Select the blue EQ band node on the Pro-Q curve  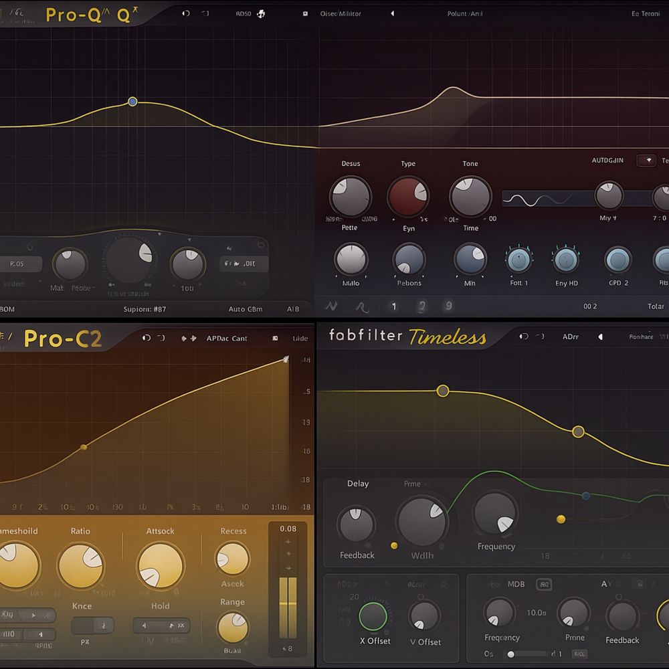(132, 102)
